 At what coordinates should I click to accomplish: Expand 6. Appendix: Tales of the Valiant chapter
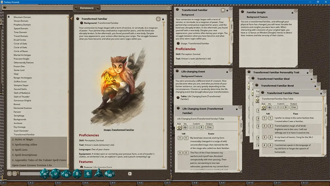point(39,160)
